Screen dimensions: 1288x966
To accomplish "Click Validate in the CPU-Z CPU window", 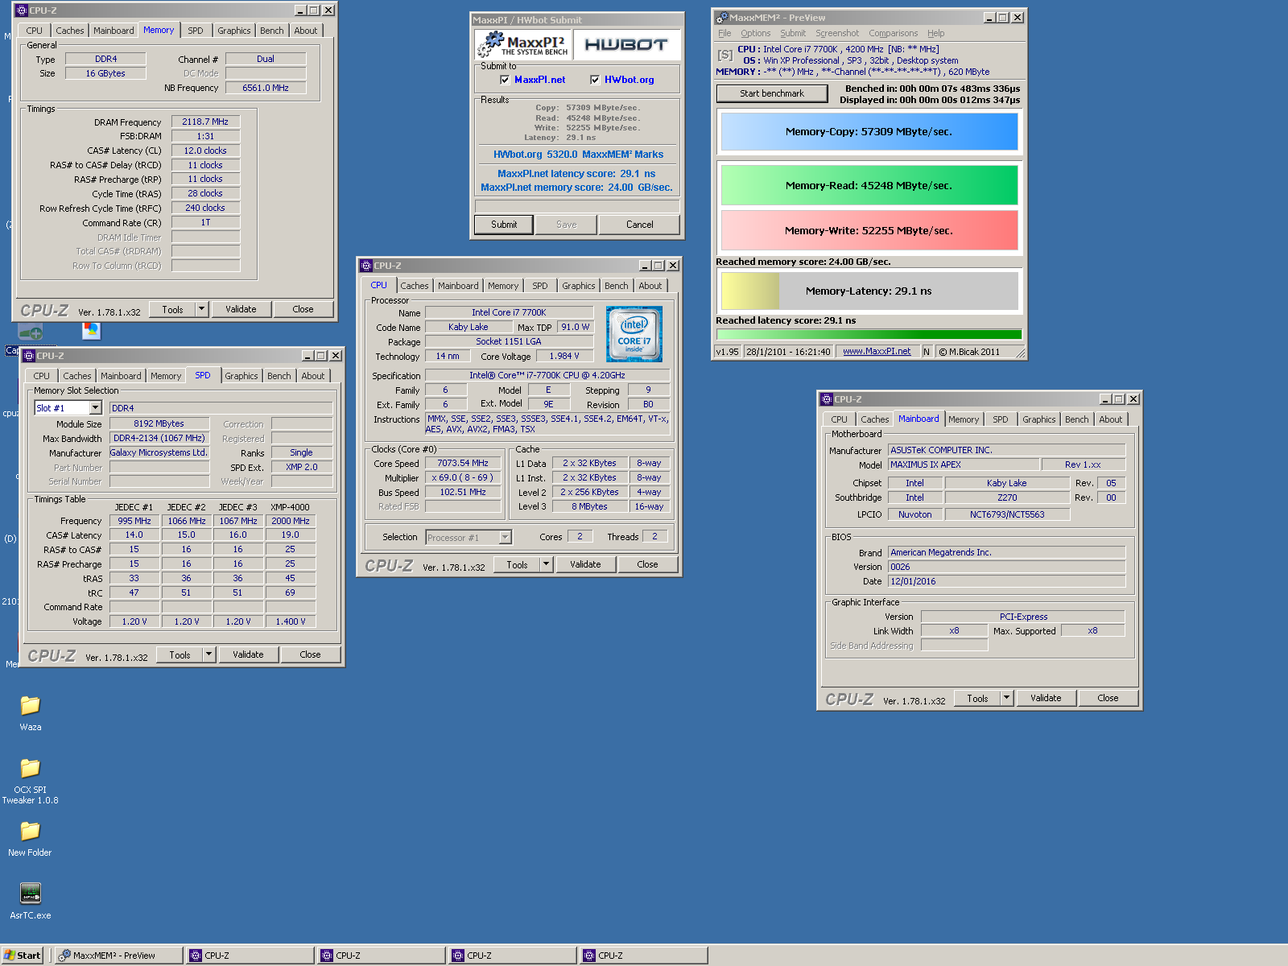I will [x=585, y=564].
